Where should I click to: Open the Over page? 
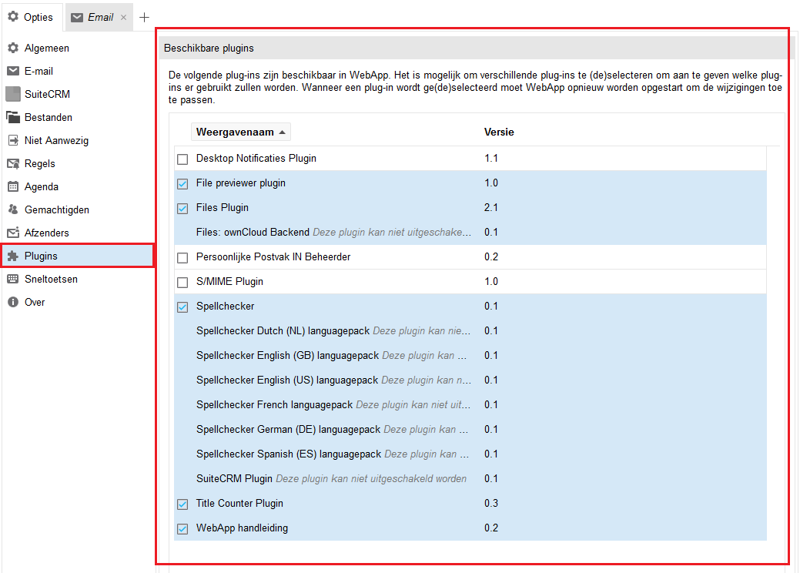pos(78,302)
